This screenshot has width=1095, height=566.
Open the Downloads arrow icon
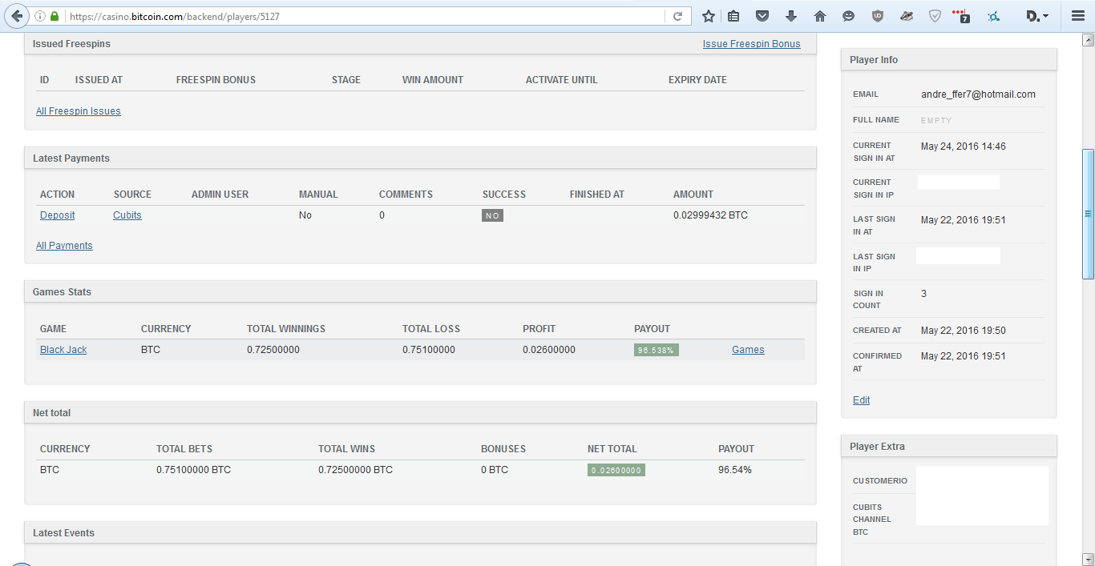[x=791, y=16]
